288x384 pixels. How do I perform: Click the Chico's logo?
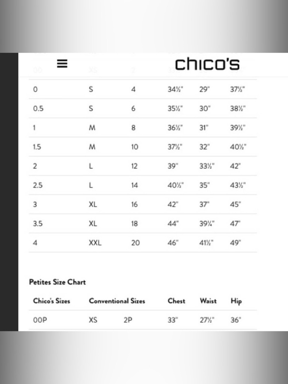click(x=207, y=64)
